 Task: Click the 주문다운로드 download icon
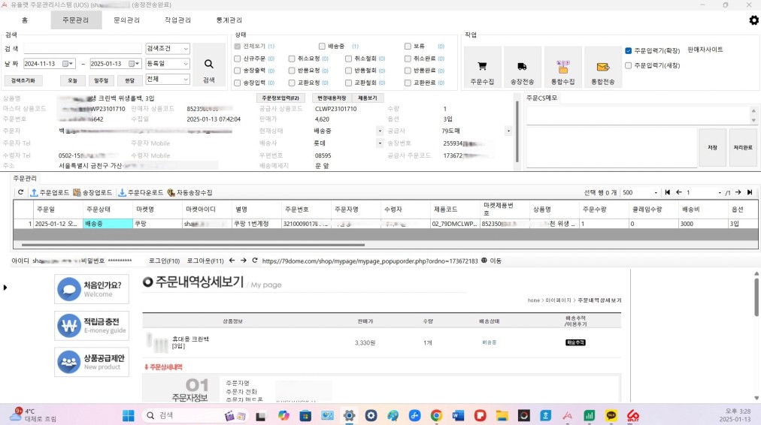(x=122, y=192)
